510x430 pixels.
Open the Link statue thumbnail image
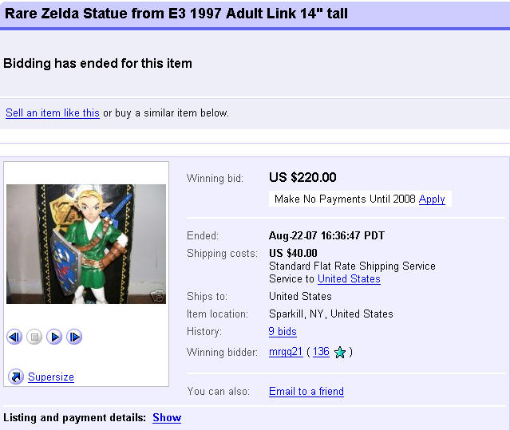point(86,244)
